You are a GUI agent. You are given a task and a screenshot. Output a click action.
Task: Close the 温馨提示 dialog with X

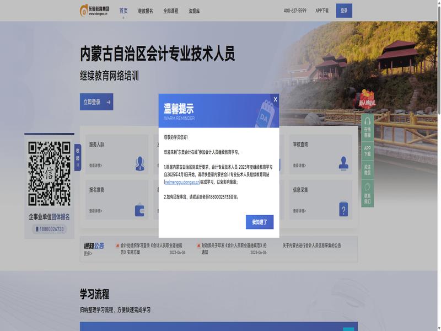[x=275, y=99]
